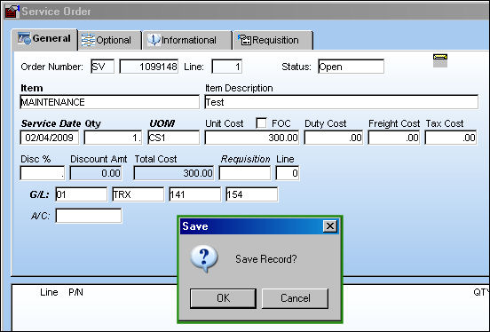Close the Save dialog with X
This screenshot has width=490, height=332.
tap(330, 226)
